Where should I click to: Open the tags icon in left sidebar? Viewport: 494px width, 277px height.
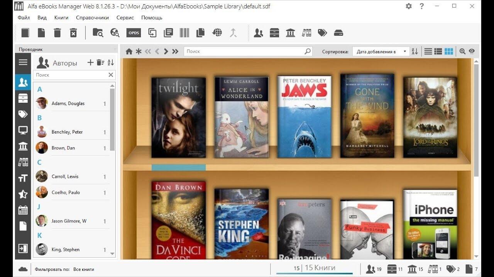click(23, 114)
